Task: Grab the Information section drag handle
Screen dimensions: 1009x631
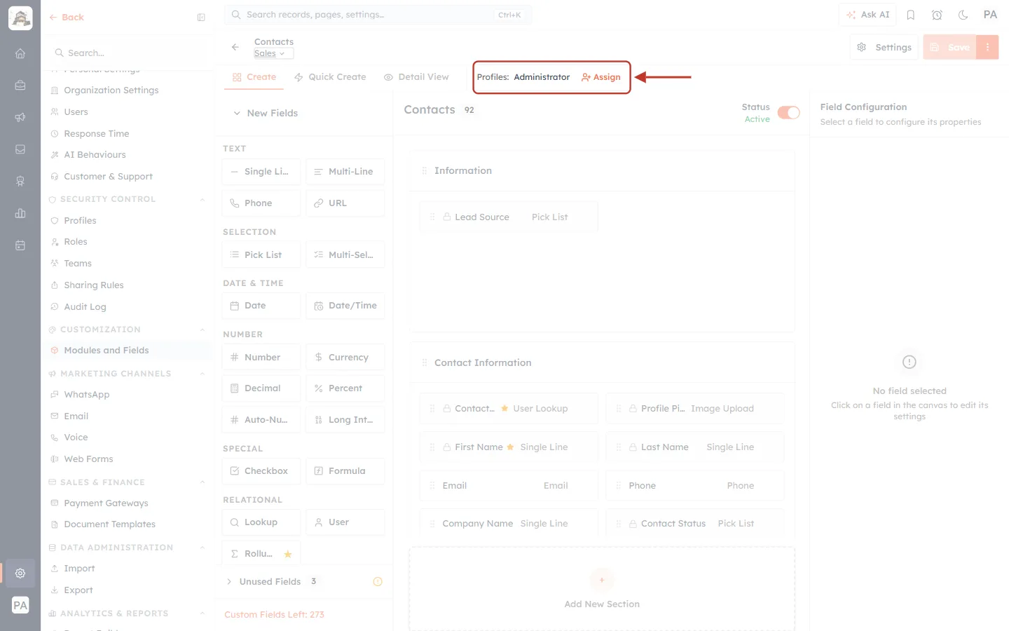Action: (424, 171)
